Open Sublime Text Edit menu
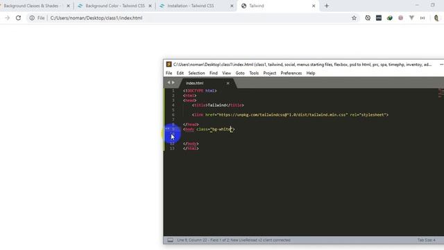 (180, 73)
